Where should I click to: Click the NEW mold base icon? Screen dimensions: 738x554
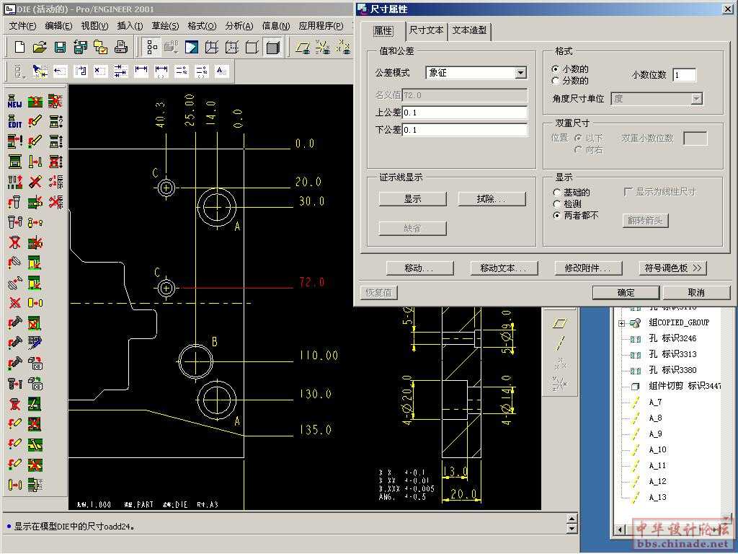click(14, 101)
